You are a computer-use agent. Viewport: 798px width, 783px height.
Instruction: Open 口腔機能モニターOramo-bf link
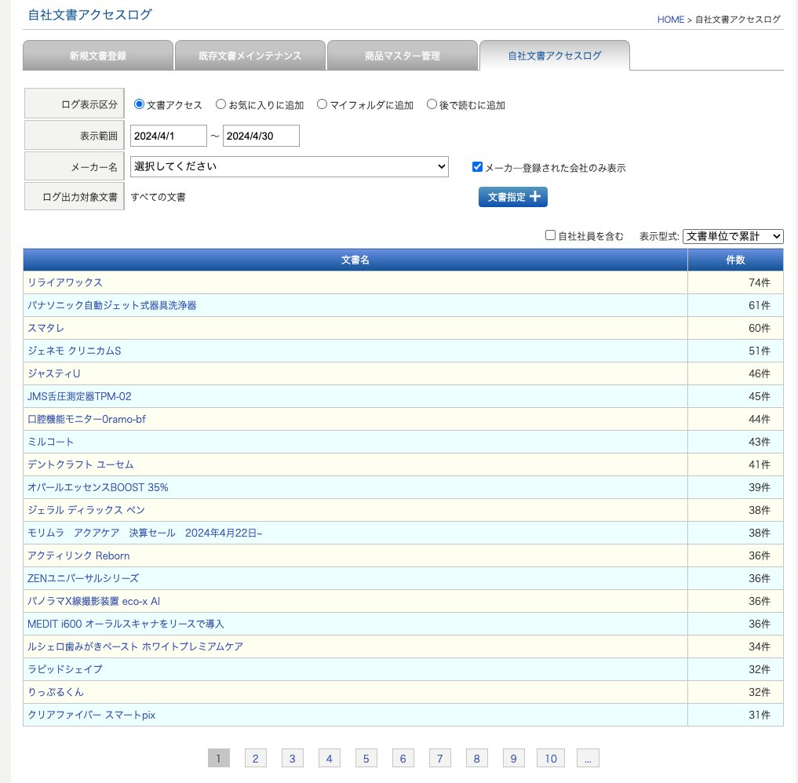click(86, 419)
